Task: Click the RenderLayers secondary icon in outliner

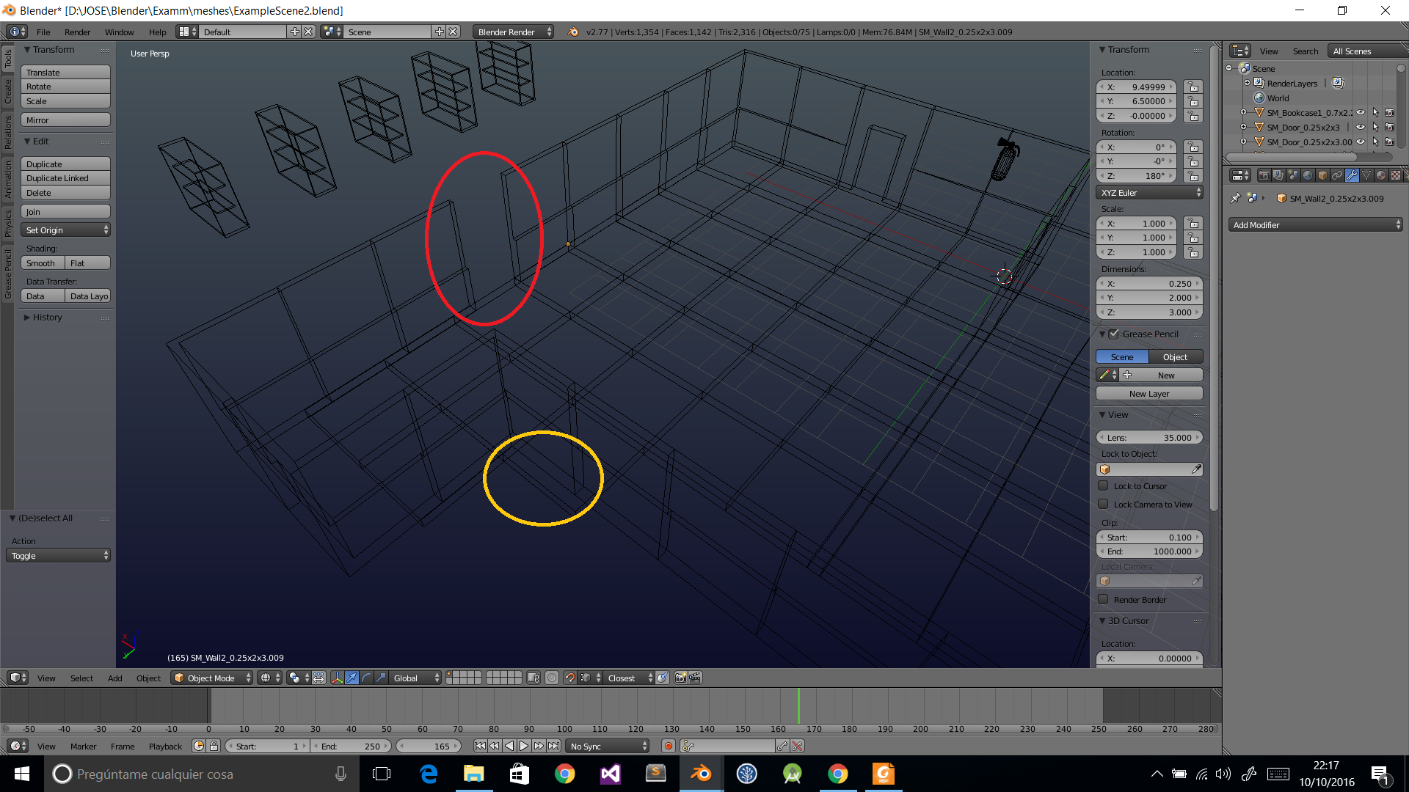Action: tap(1338, 83)
